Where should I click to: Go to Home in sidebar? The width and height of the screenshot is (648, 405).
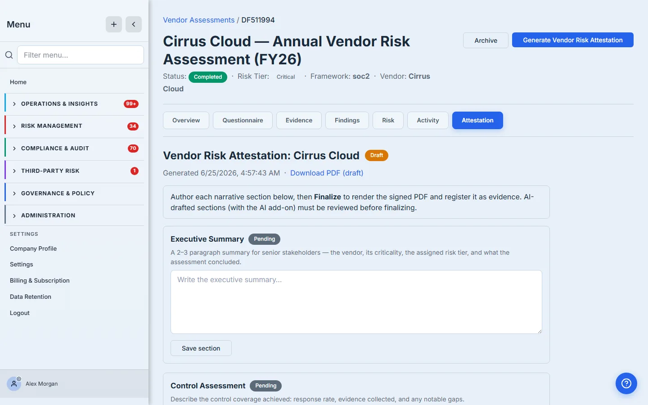[18, 82]
